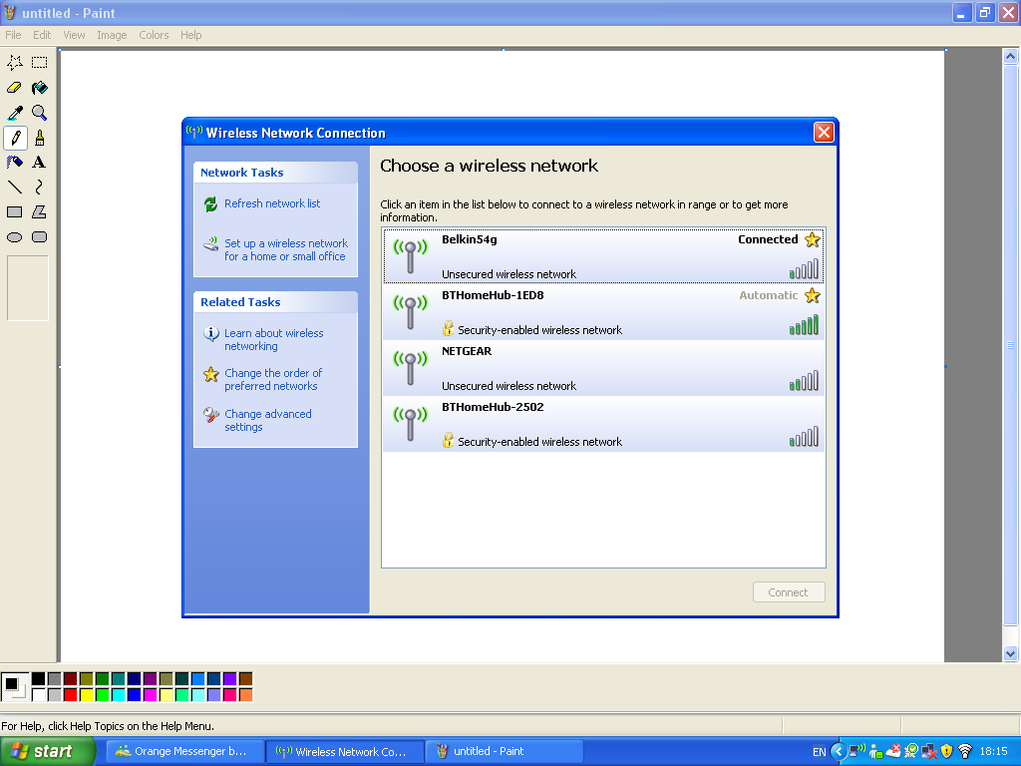Select the NETGEAR network entry
Image resolution: width=1021 pixels, height=766 pixels.
tap(603, 368)
